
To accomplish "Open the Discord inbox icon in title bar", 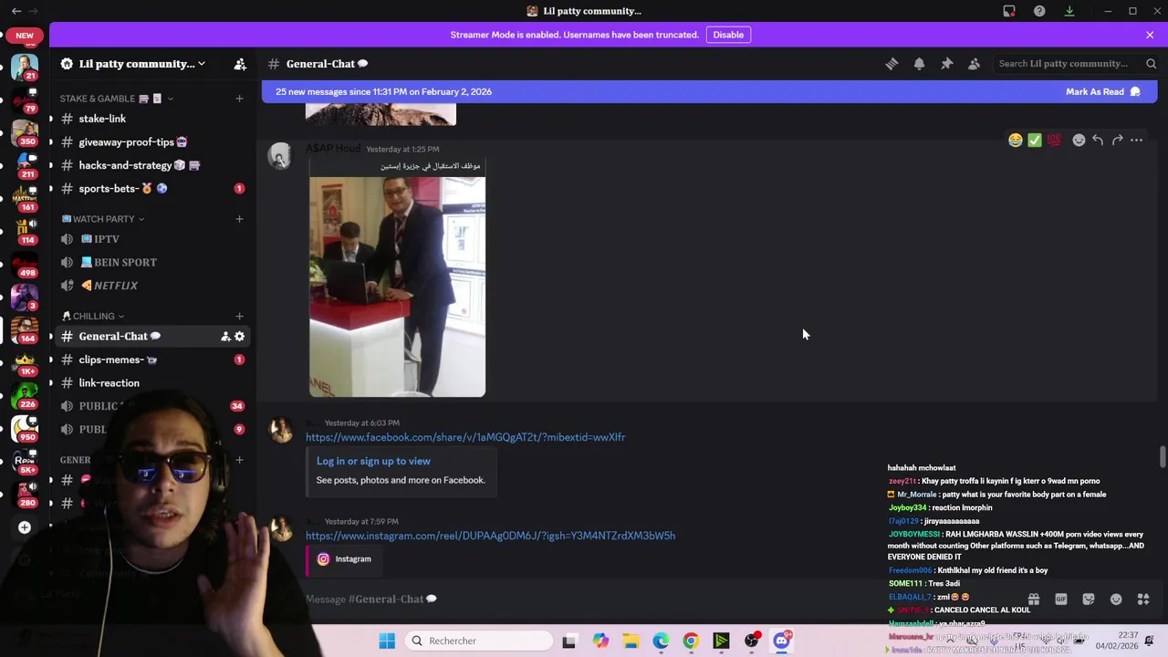I will pyautogui.click(x=1009, y=11).
